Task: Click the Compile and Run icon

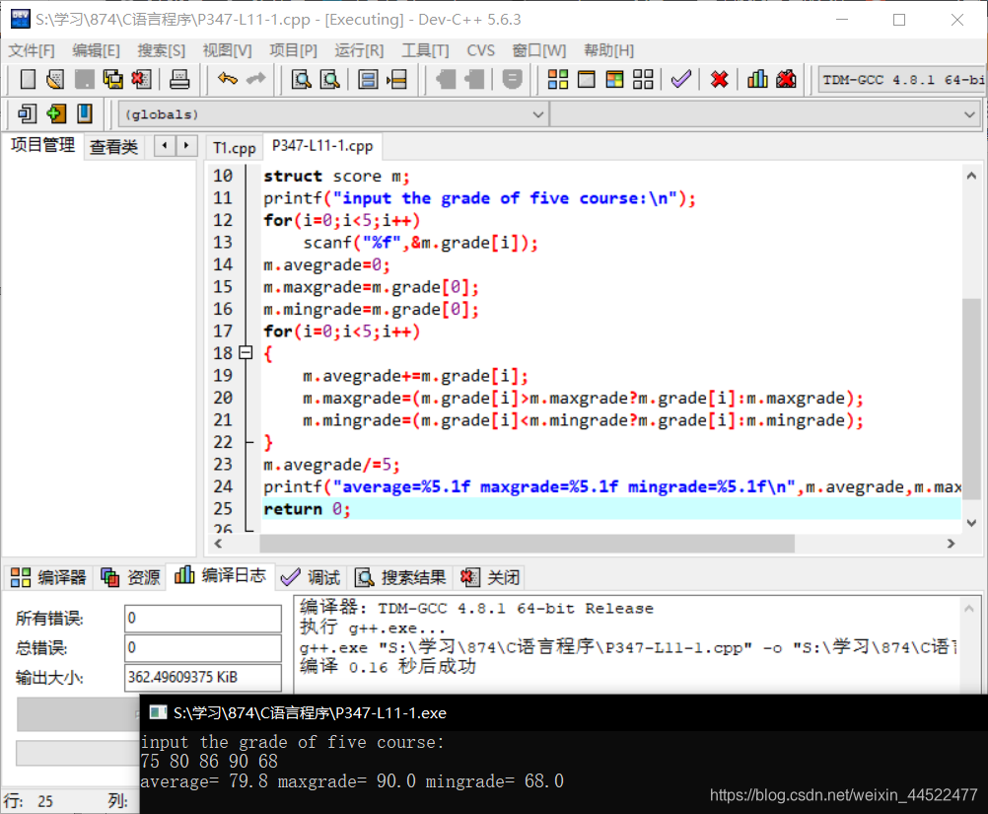Action: [614, 80]
